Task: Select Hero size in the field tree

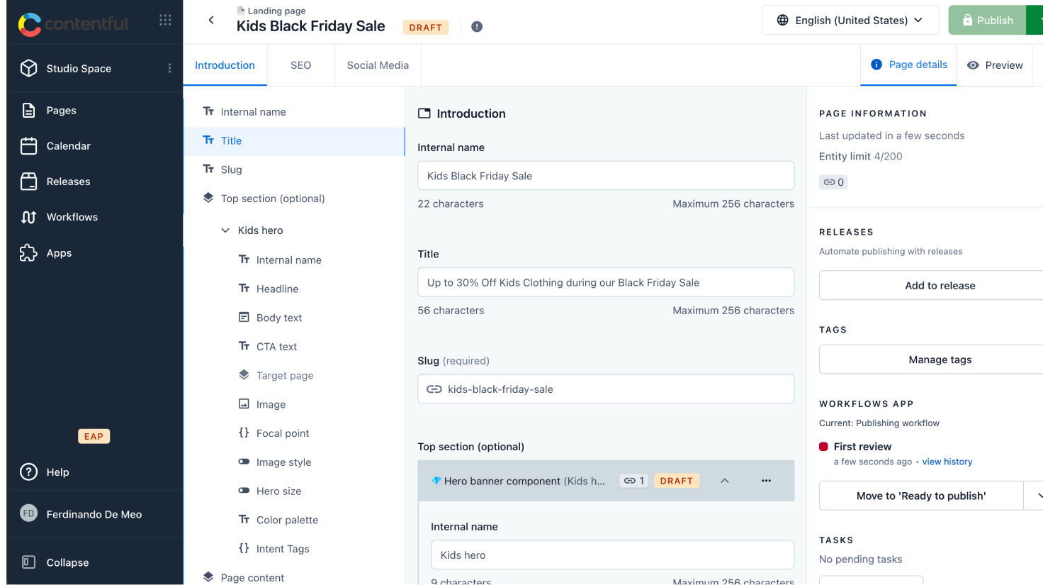Action: pos(278,491)
